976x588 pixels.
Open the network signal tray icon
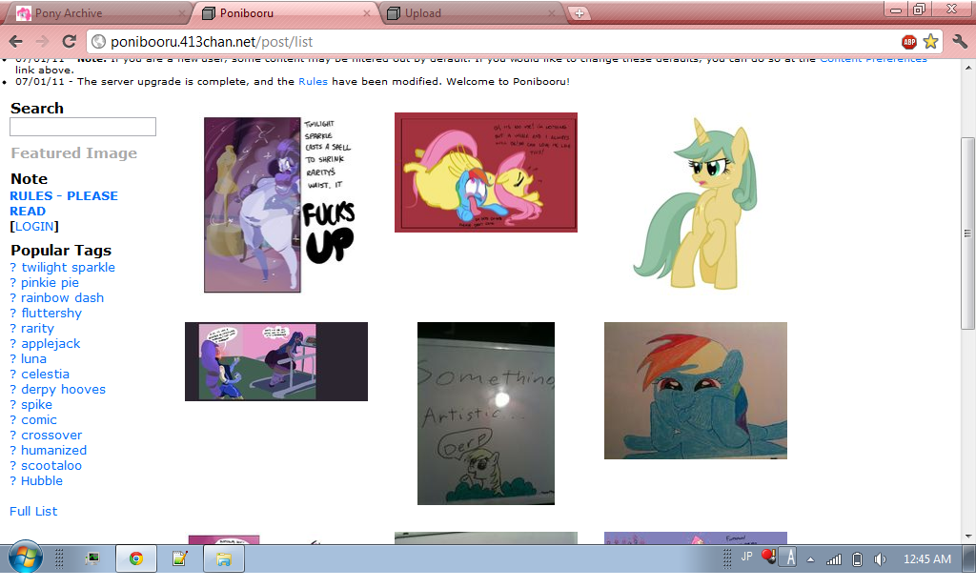833,559
